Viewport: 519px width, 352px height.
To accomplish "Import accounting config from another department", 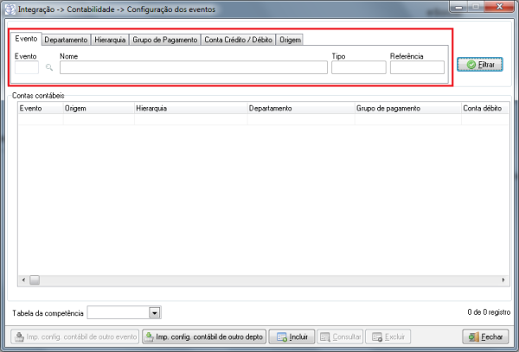I will tap(203, 336).
